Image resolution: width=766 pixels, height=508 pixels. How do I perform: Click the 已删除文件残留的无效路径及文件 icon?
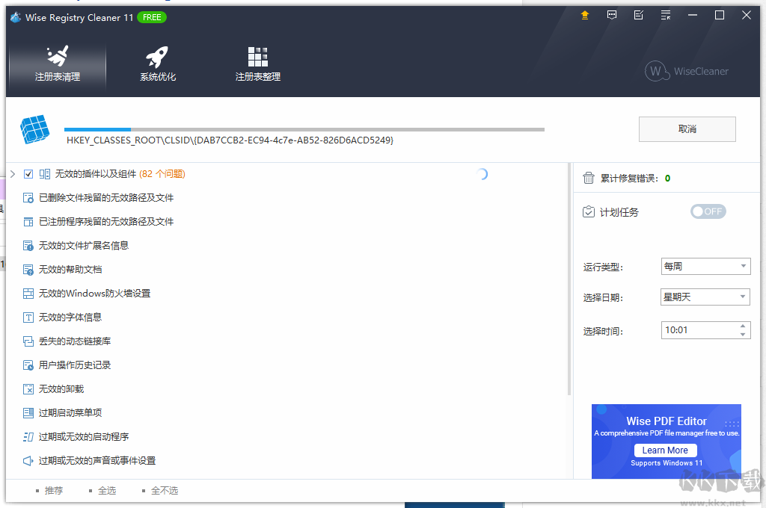28,198
